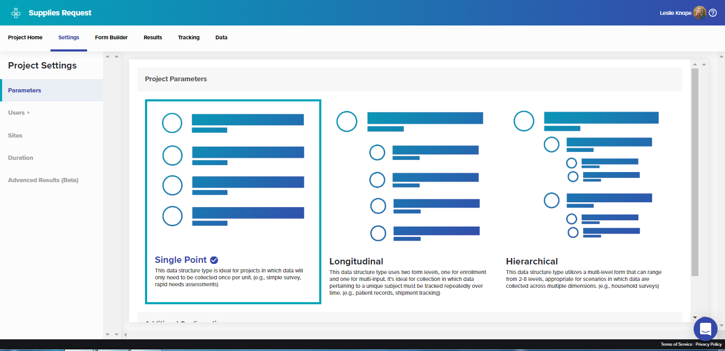Go to Project Home tab

click(x=25, y=38)
